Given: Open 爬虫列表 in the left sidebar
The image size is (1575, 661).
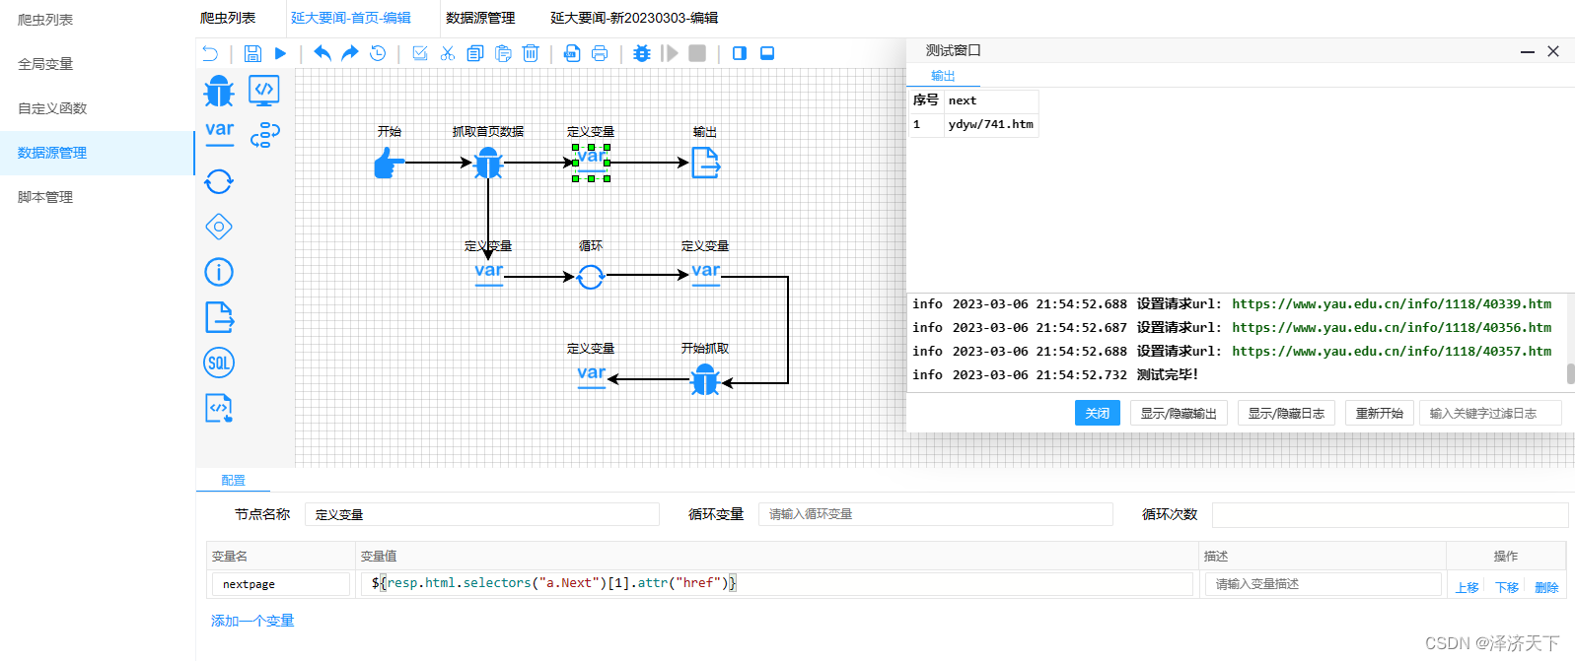Looking at the screenshot, I should 45,20.
